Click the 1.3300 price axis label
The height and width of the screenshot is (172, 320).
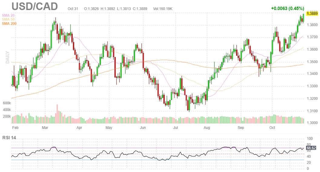[312, 86]
